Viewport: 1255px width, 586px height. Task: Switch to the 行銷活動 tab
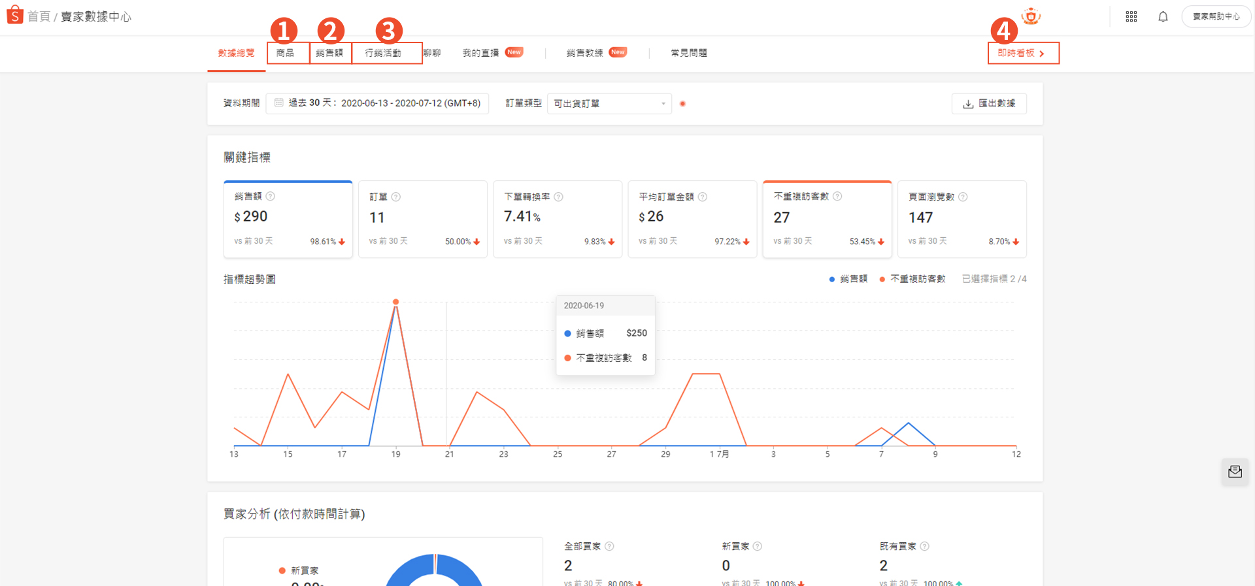pos(383,53)
